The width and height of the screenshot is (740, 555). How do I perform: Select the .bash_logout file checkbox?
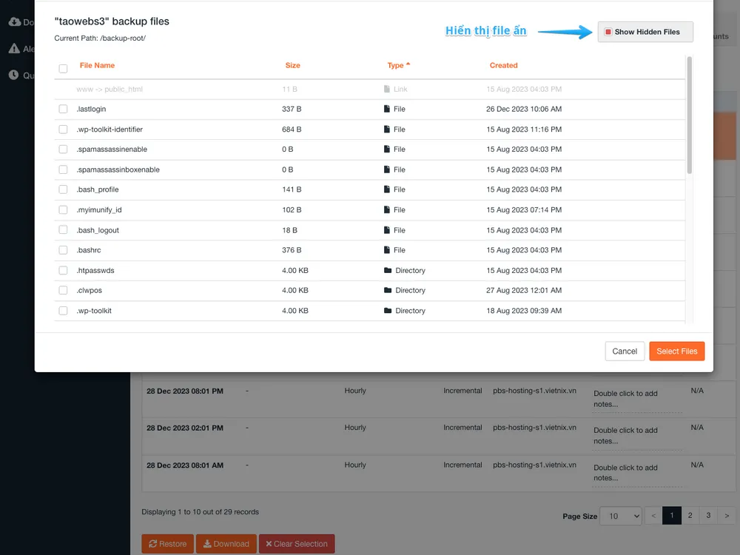pyautogui.click(x=63, y=230)
